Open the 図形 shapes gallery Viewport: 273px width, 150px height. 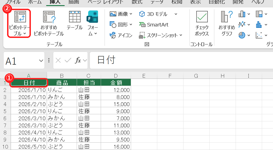121,25
